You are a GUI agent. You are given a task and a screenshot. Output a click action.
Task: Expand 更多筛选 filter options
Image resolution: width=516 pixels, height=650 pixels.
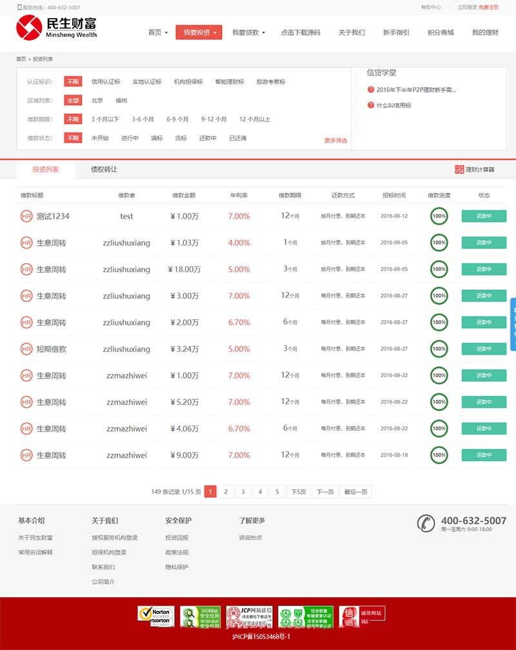click(x=335, y=141)
